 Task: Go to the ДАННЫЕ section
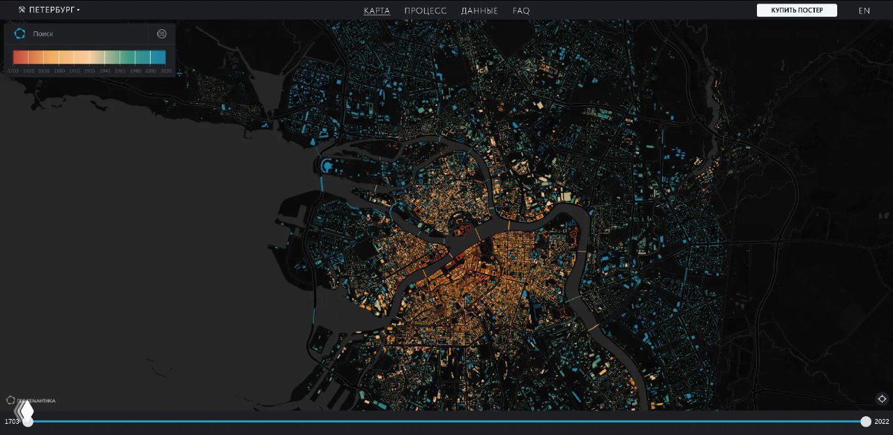(479, 10)
